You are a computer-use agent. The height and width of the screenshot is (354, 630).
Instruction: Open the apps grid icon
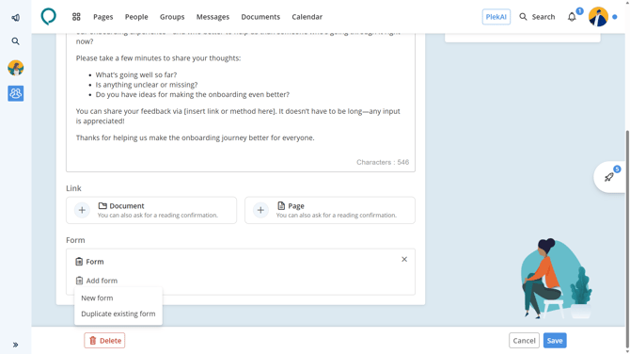coord(76,17)
